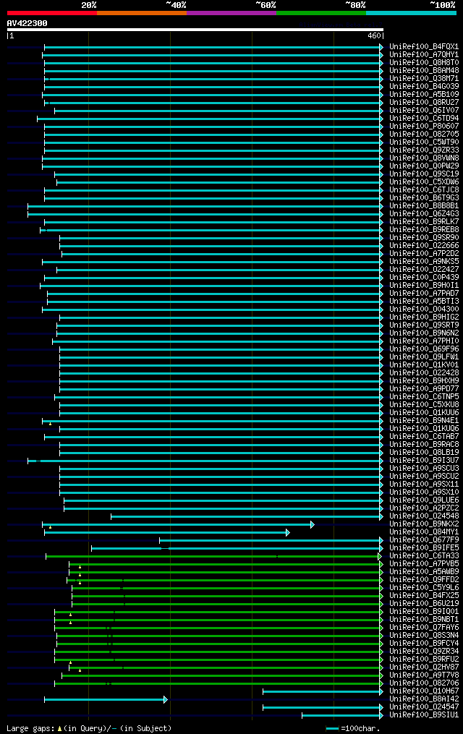Click label UniRef100_Q69F96
463x734 pixels.
click(x=424, y=349)
